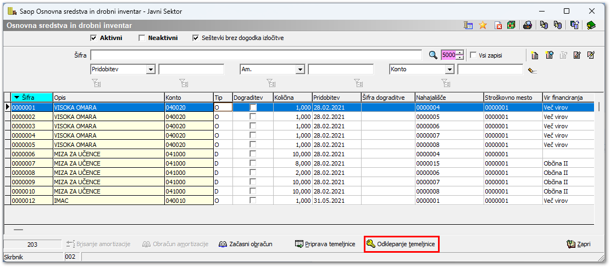Sort by the Šifra column header
Viewport: 610px width, 267px height.
(32, 98)
